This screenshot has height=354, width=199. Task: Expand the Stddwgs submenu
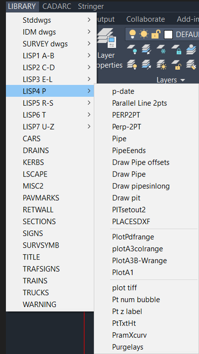point(50,20)
